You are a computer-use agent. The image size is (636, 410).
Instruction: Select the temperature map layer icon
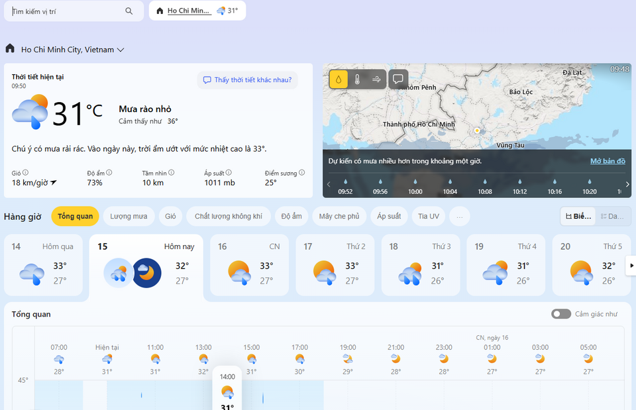[x=357, y=79]
